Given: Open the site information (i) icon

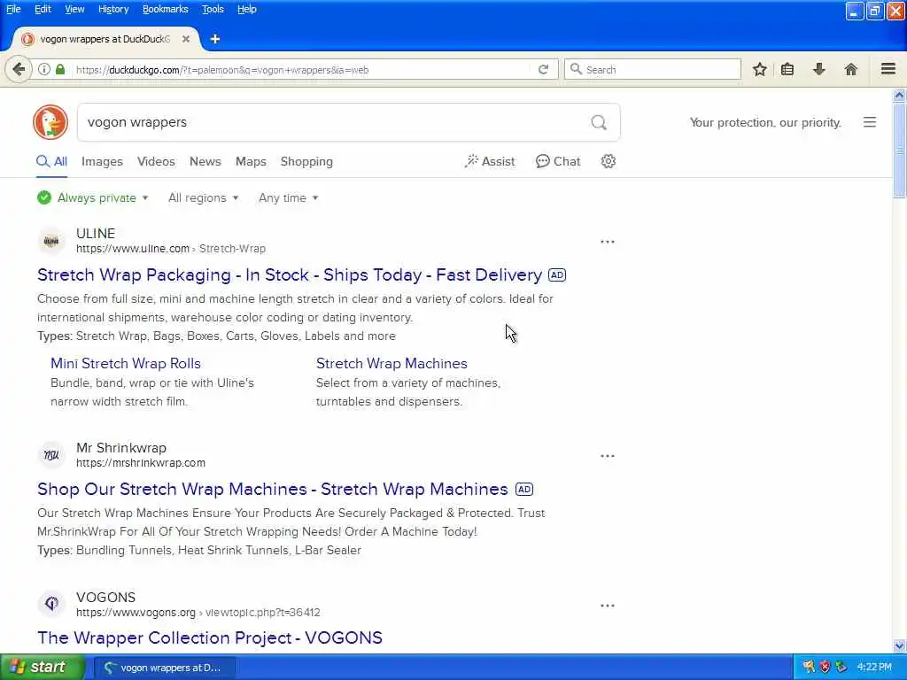Looking at the screenshot, I should (x=44, y=69).
